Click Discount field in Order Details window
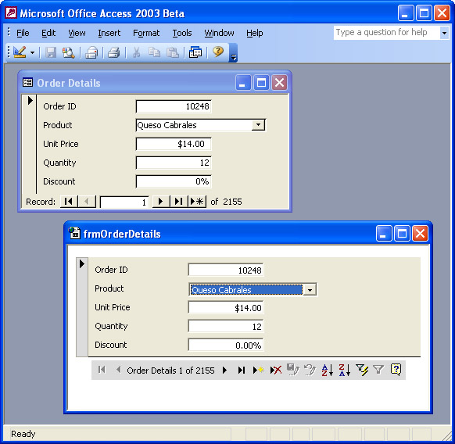Viewport: 455px width, 444px height. (174, 181)
